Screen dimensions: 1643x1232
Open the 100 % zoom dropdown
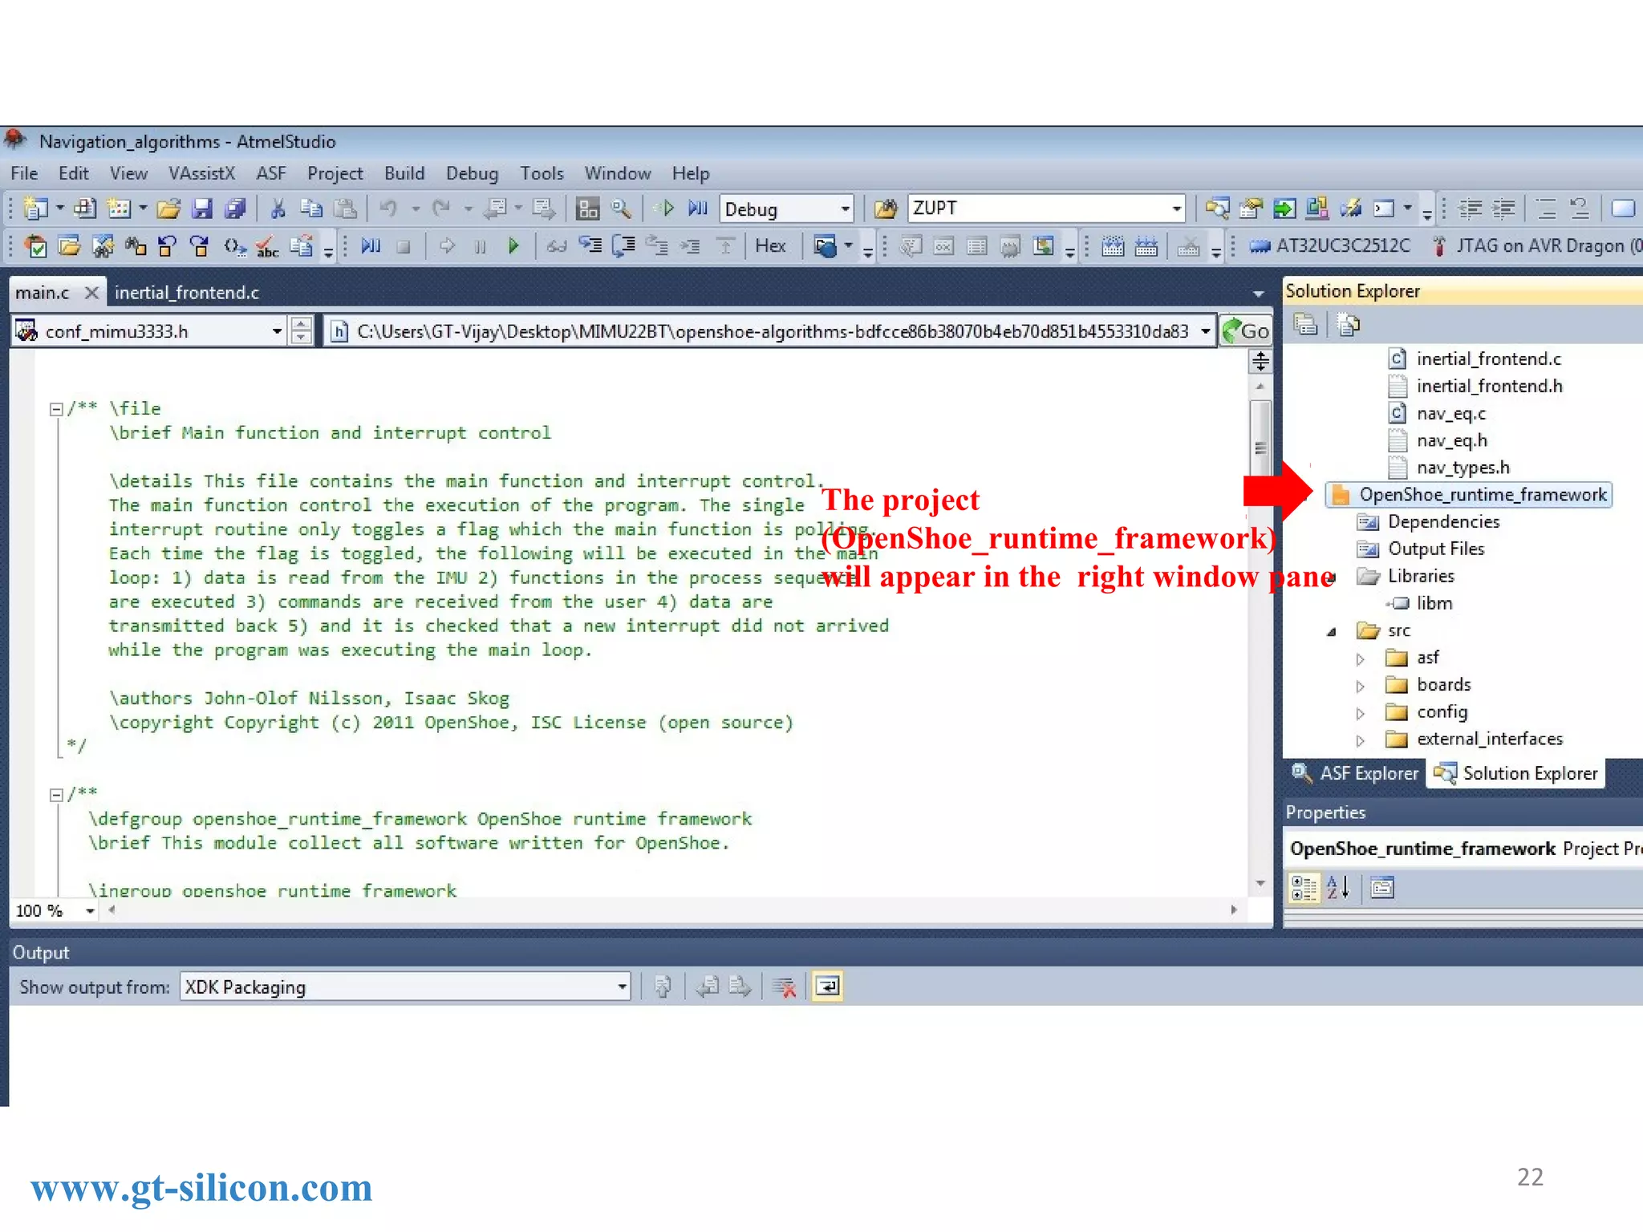pos(90,911)
